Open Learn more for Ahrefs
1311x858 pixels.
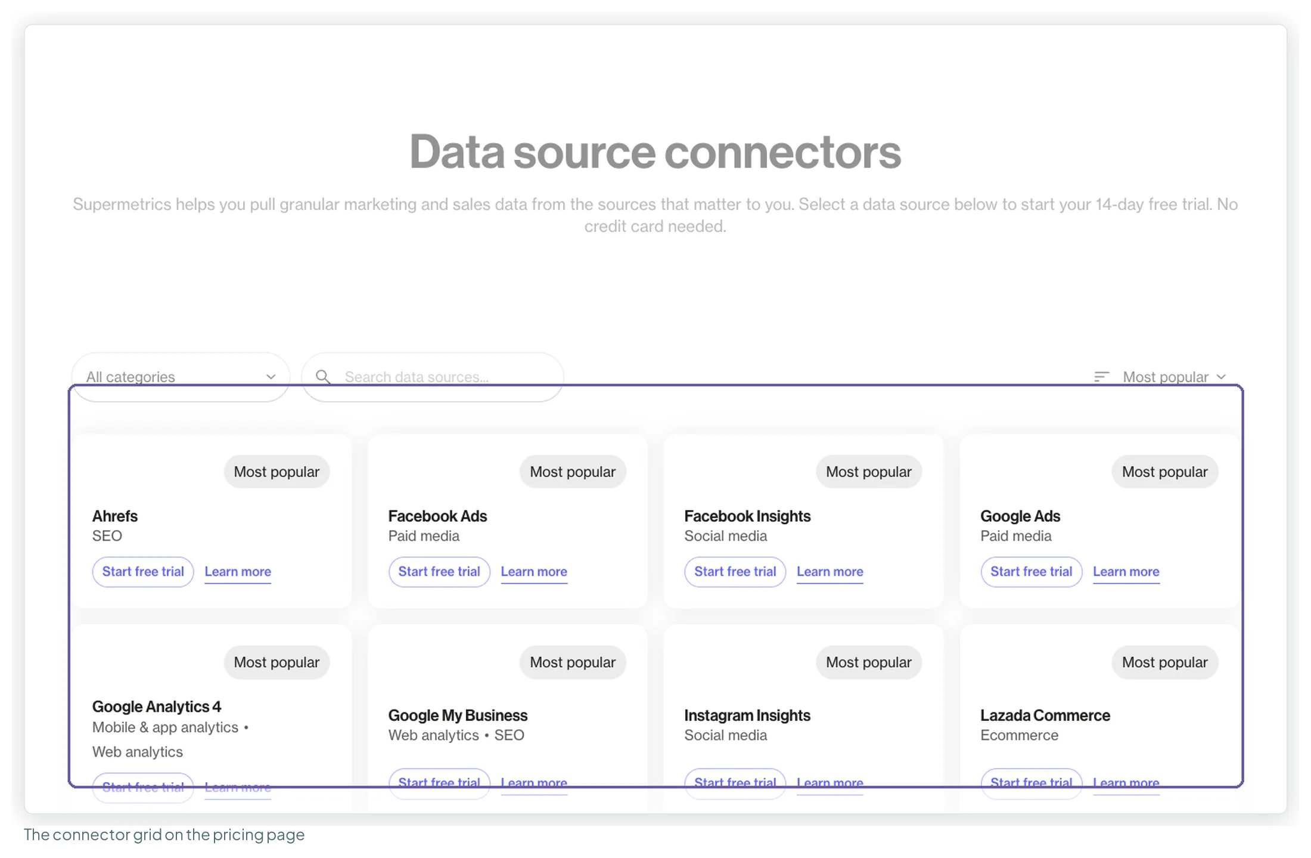pos(238,572)
